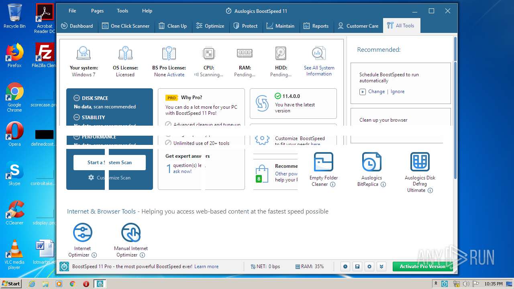Open Chrome from the taskbar
514x289 pixels.
(72, 284)
